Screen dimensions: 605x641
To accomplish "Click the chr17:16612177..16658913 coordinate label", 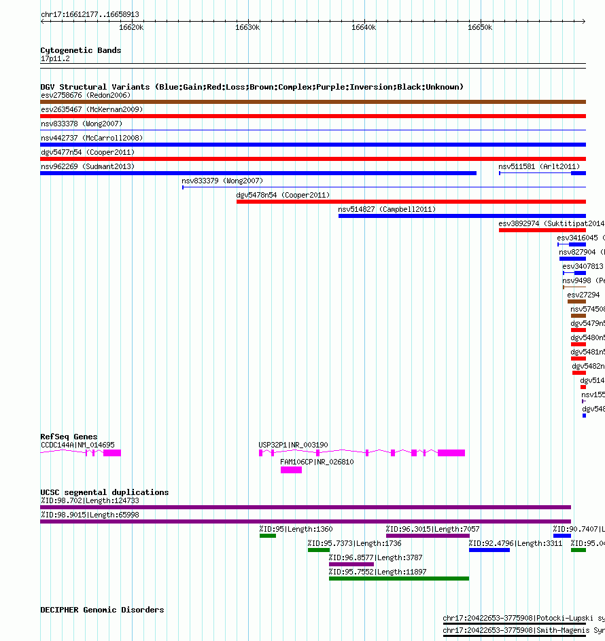I will point(90,14).
